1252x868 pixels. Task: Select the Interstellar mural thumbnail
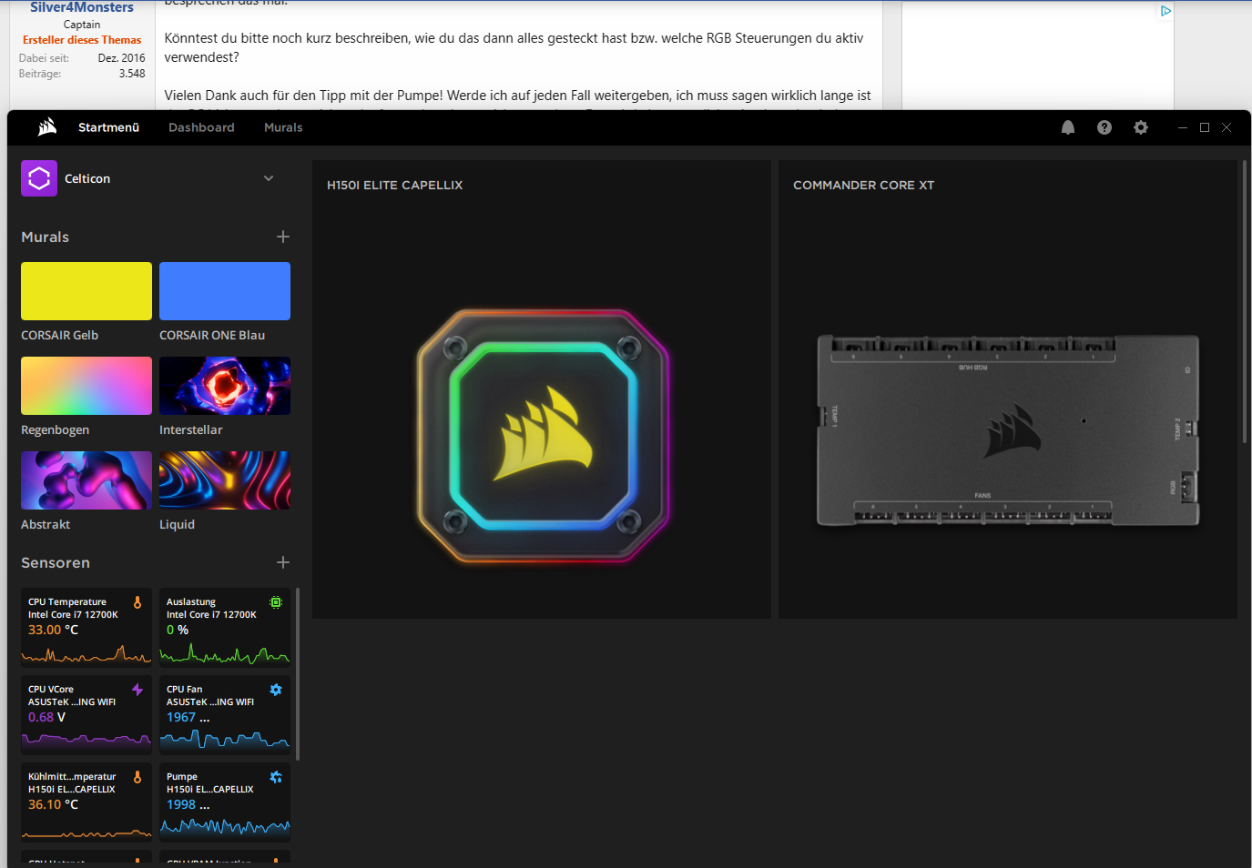pos(225,386)
